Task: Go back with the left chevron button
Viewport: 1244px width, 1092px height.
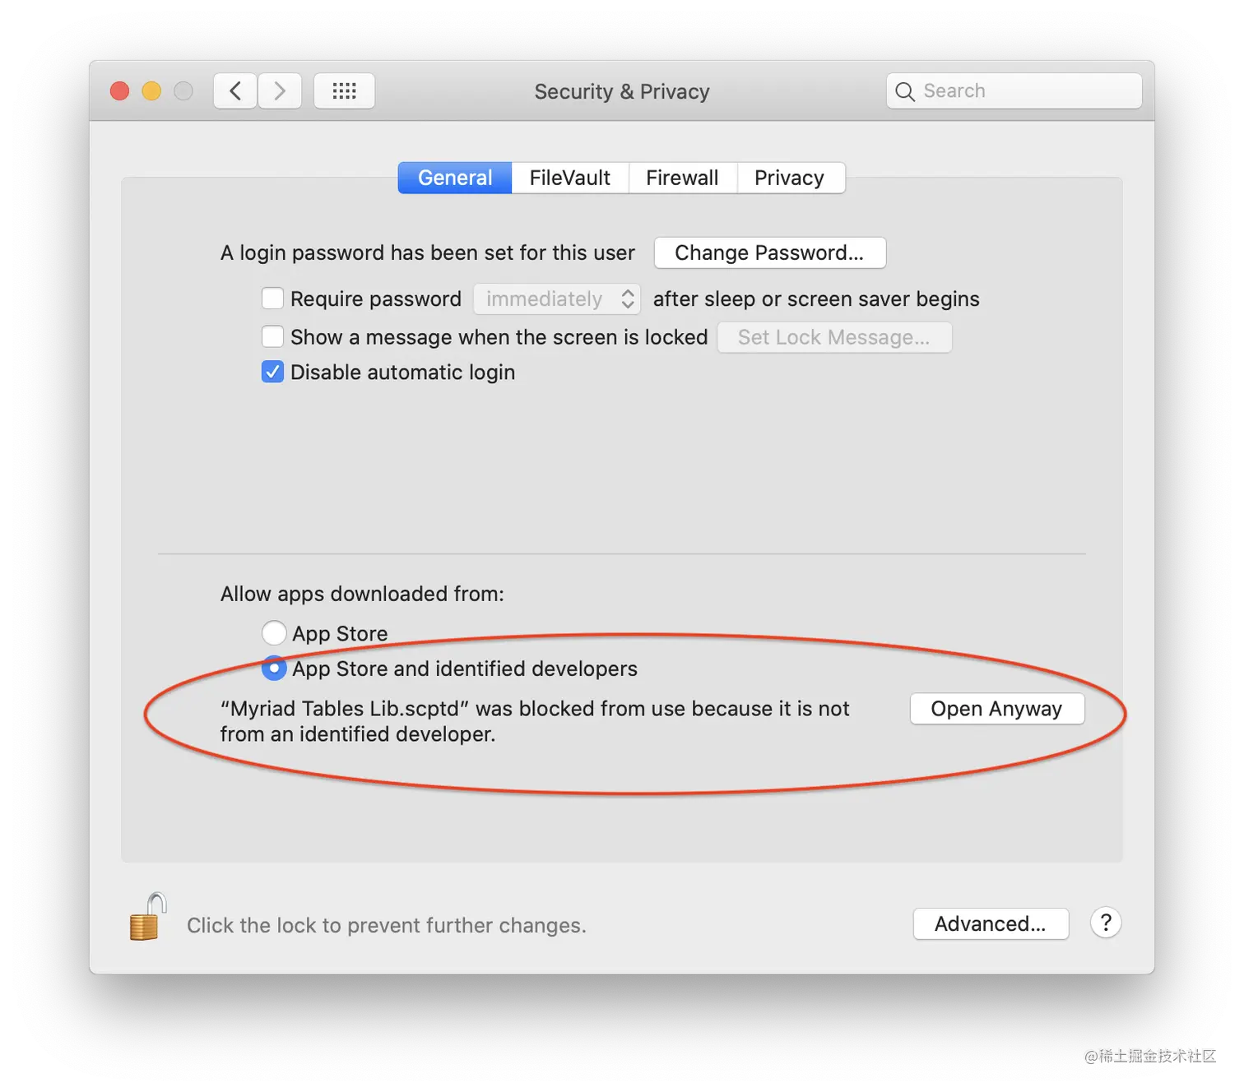Action: point(235,90)
